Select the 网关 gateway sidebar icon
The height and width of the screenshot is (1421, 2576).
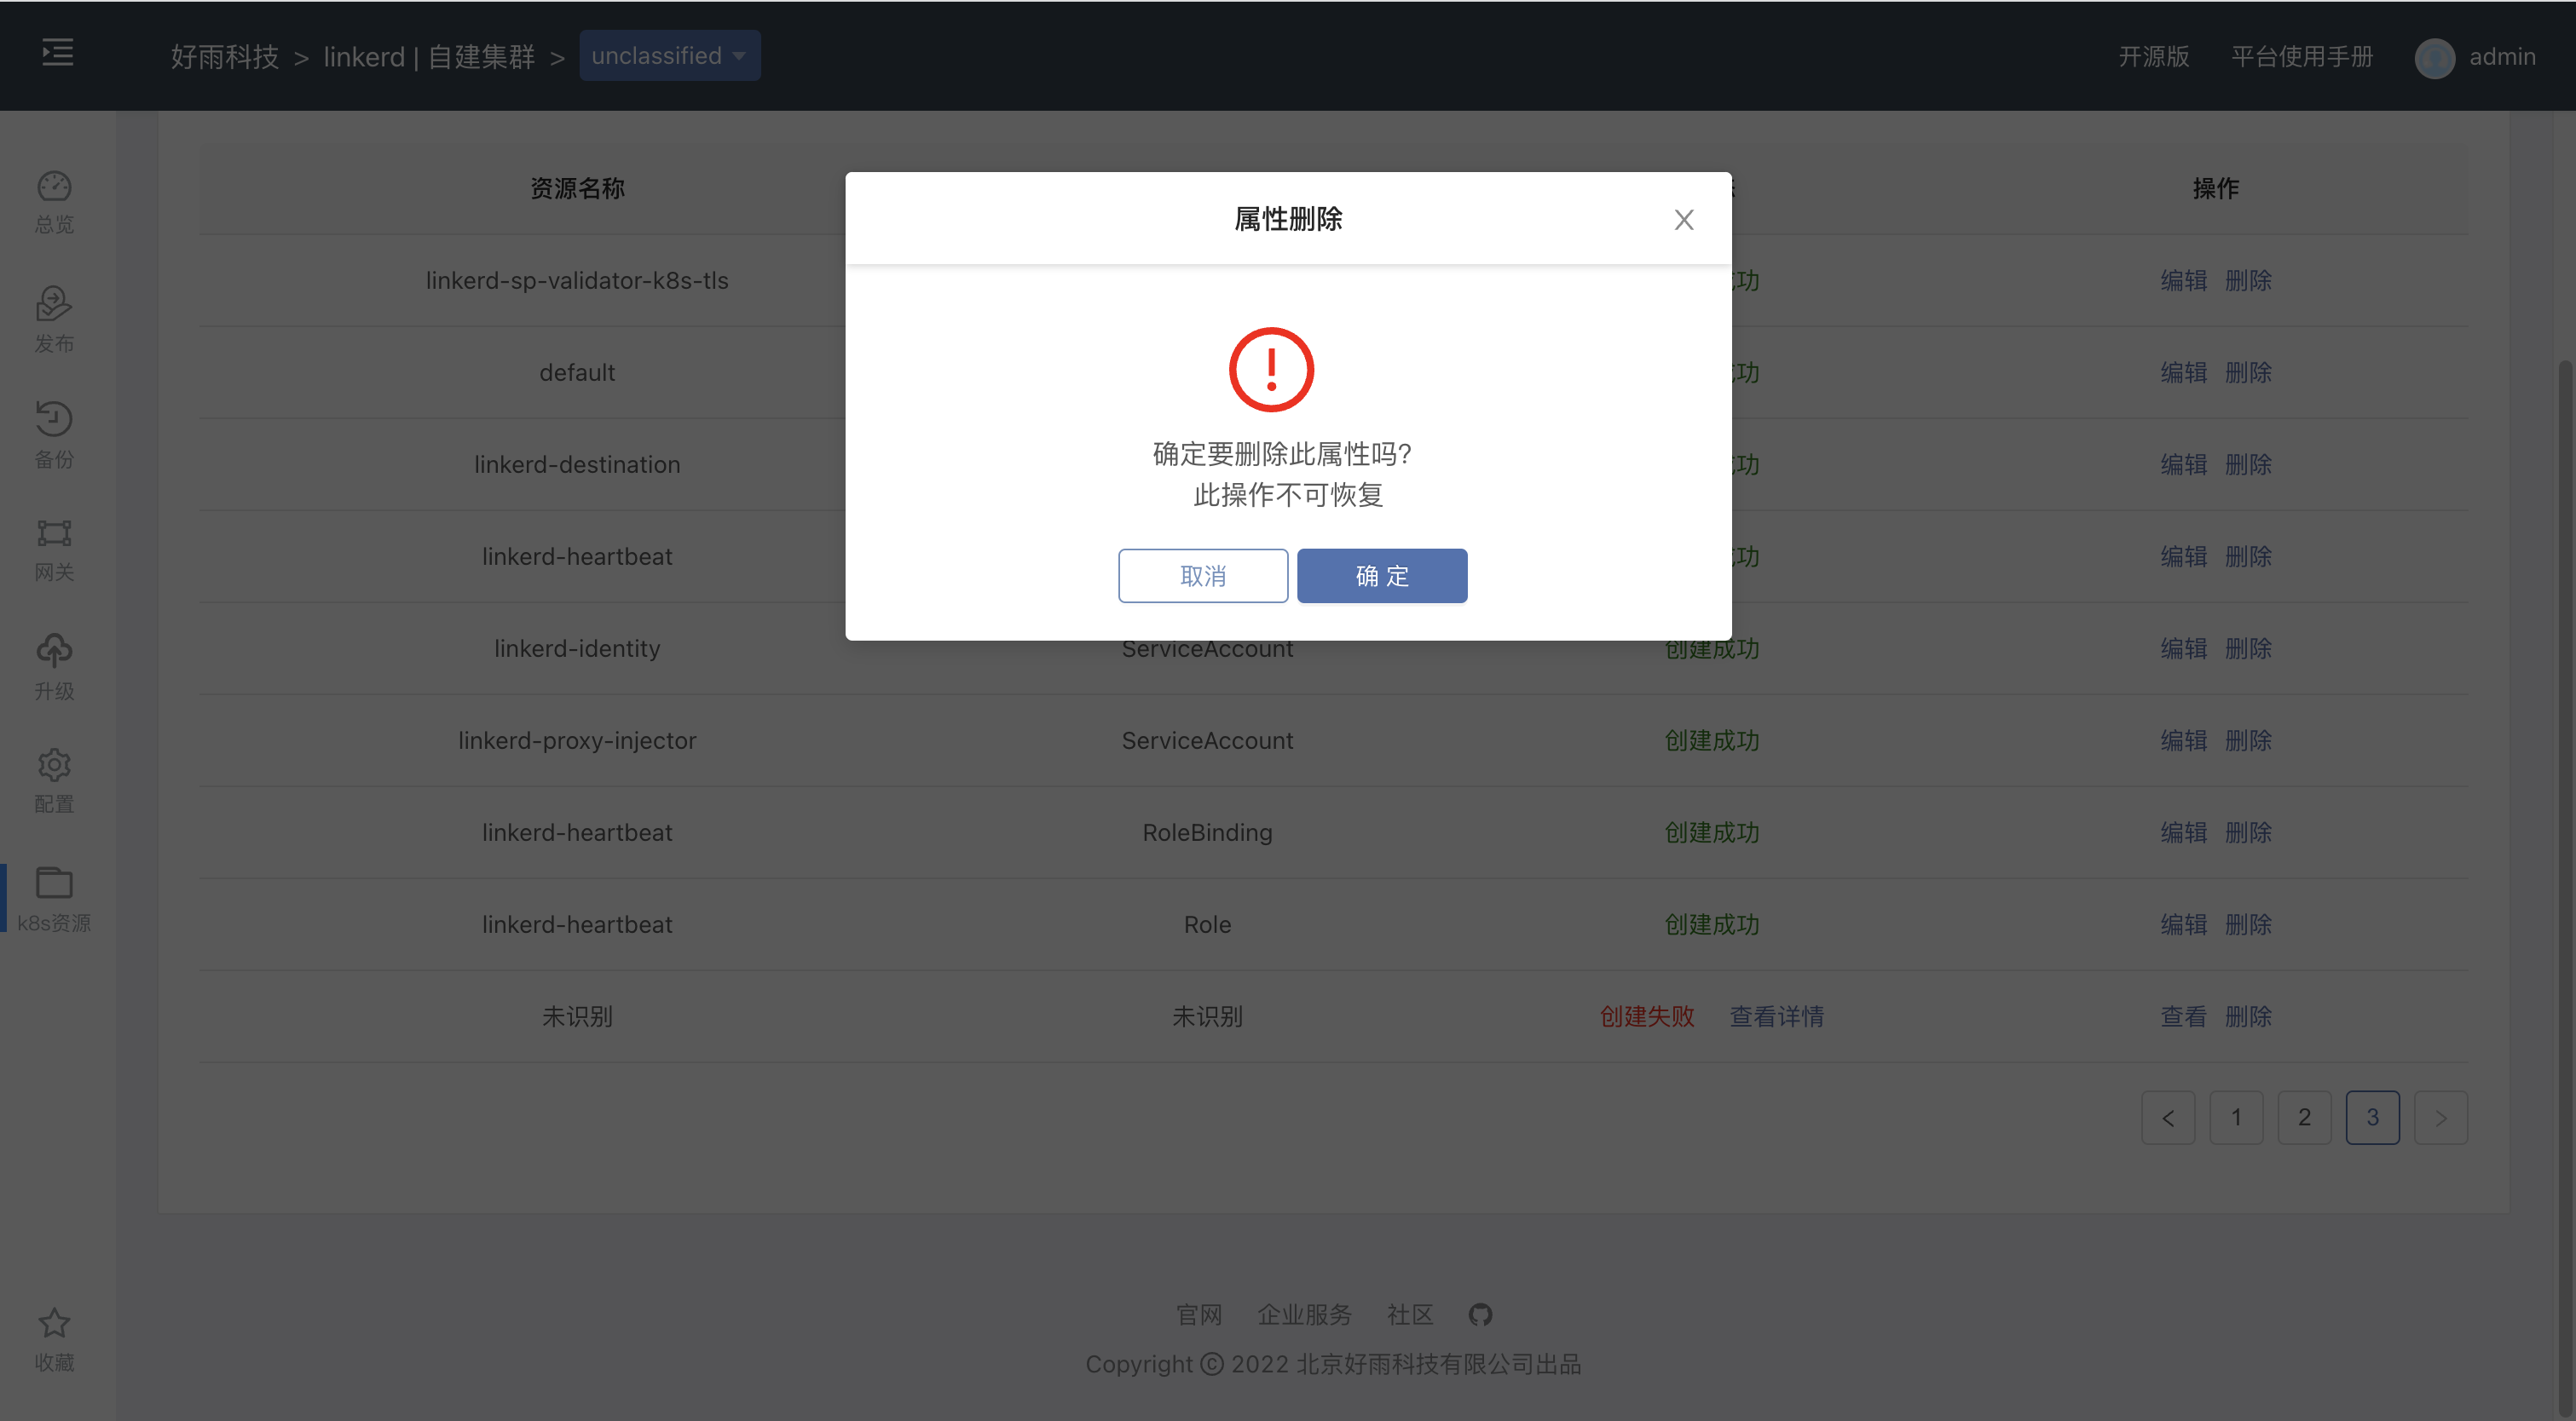click(x=54, y=548)
